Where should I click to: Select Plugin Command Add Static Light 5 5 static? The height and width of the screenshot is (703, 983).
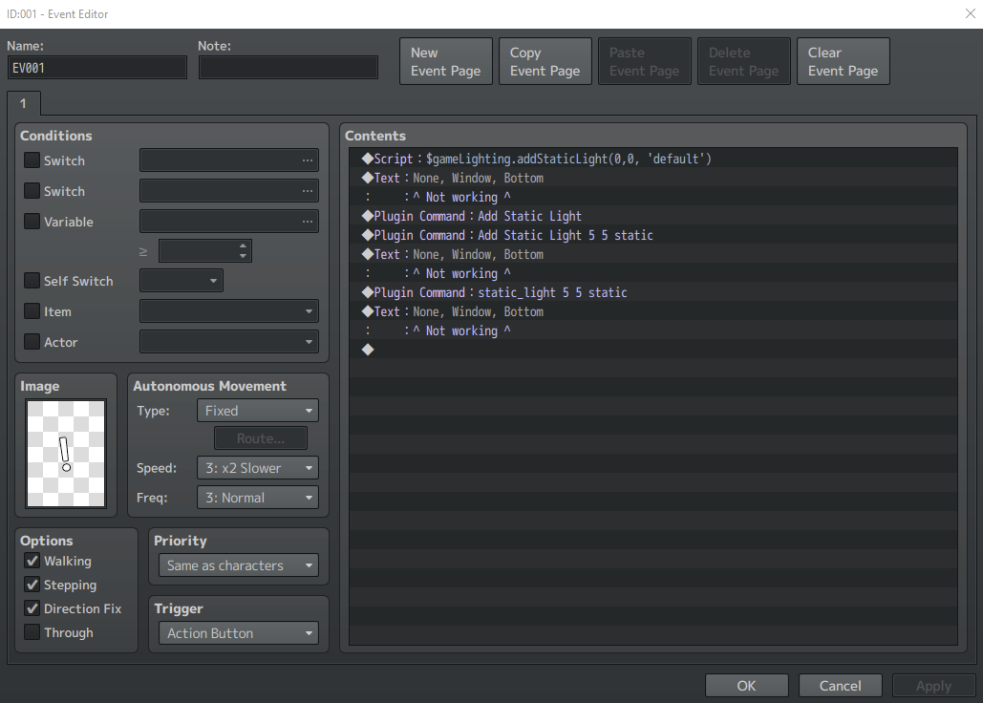pos(653,235)
